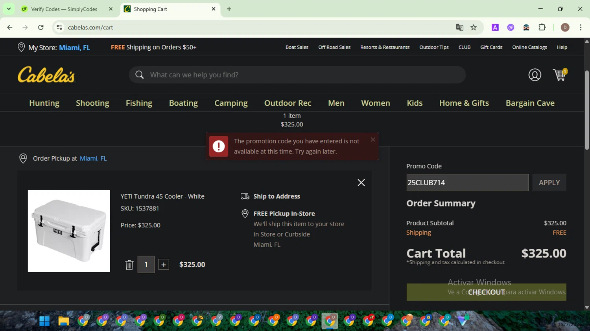Open the shopping cart icon in header
Screen dimensions: 590x331
click(560, 74)
